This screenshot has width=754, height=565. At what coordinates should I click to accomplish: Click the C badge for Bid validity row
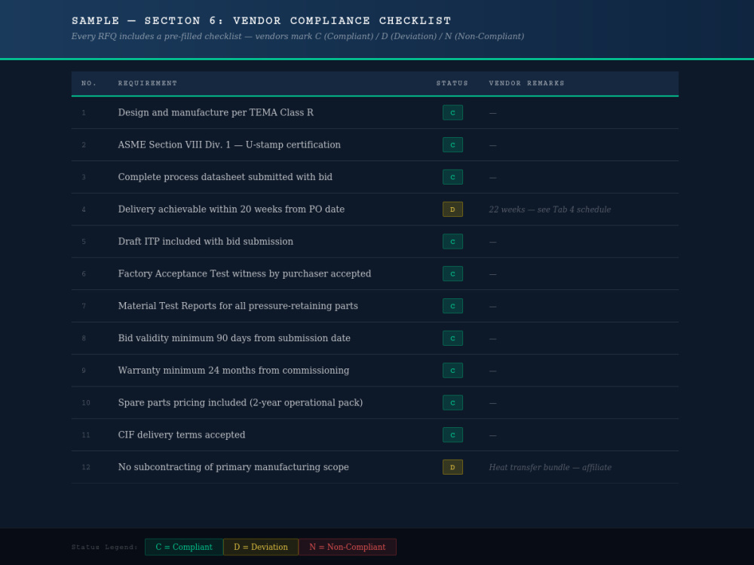[452, 337]
